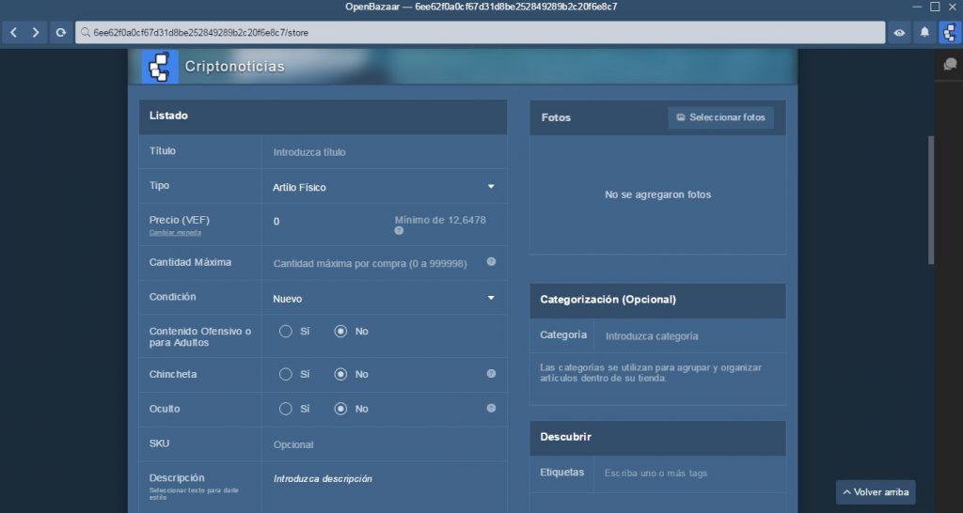Select No for Oculto
The width and height of the screenshot is (963, 513).
pyautogui.click(x=340, y=409)
